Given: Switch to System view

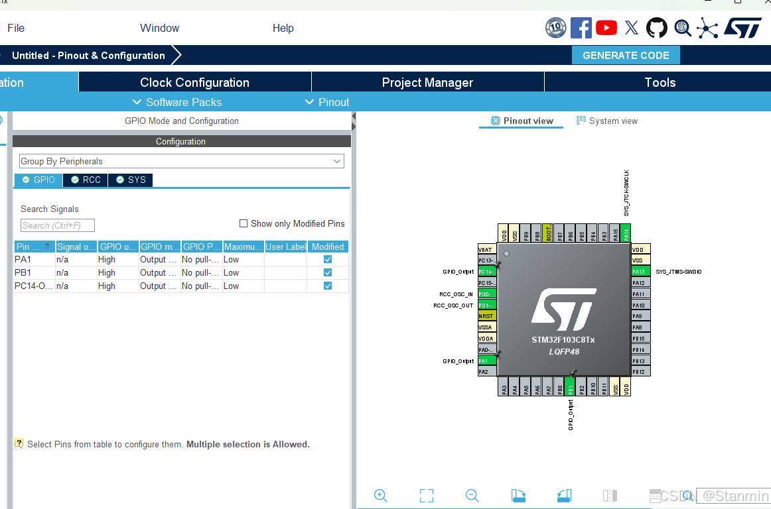Looking at the screenshot, I should tap(606, 121).
